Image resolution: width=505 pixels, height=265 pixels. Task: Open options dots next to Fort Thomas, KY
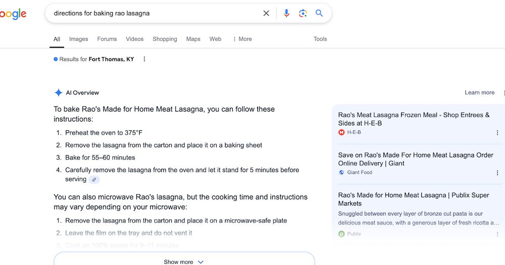(x=144, y=59)
